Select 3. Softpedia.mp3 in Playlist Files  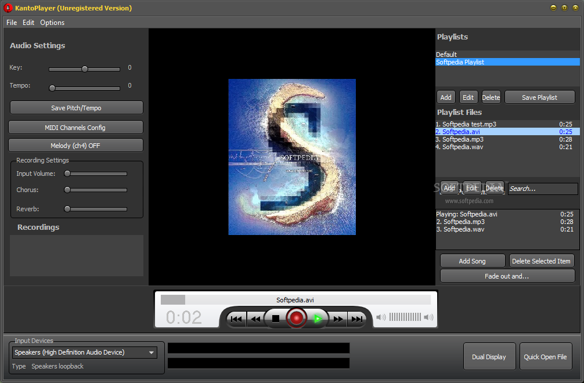coord(507,139)
